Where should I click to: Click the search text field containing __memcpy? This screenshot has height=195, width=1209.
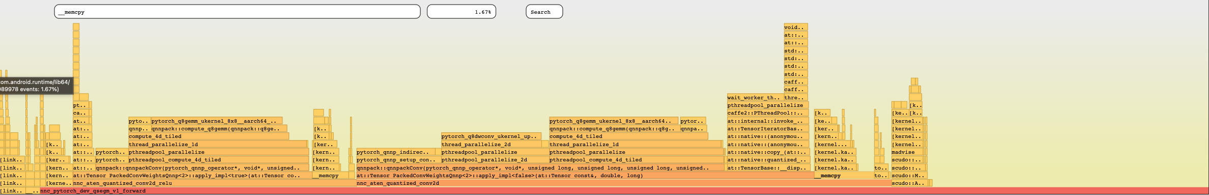237,12
